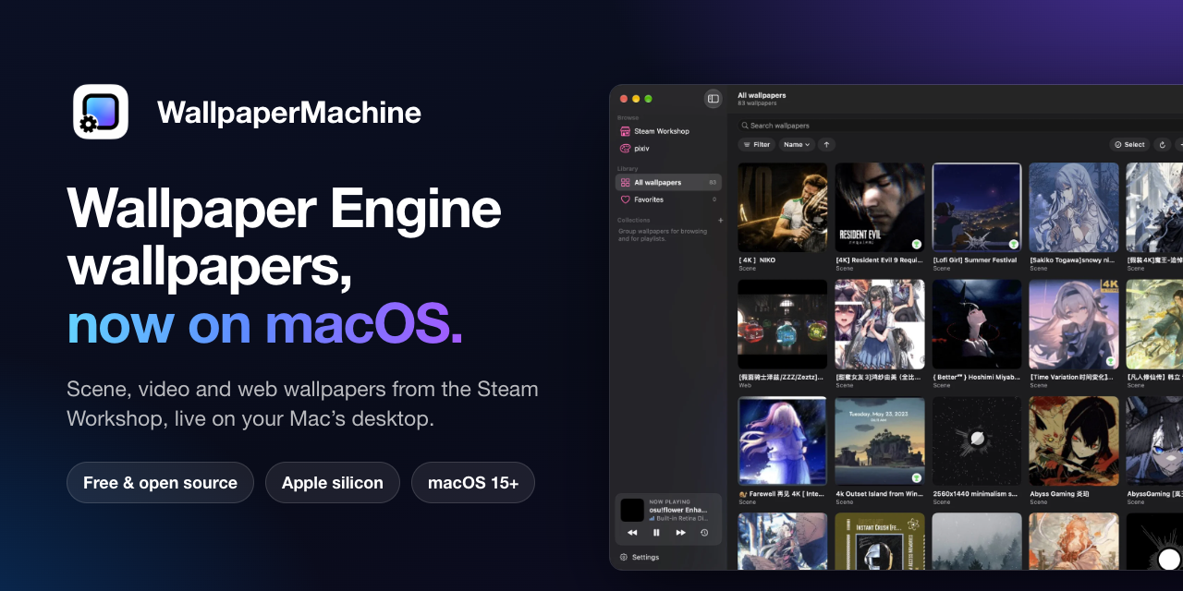The width and height of the screenshot is (1183, 591).
Task: Open the Sakiko Togawa snowy wallpaper thumbnail
Action: [x=1074, y=208]
